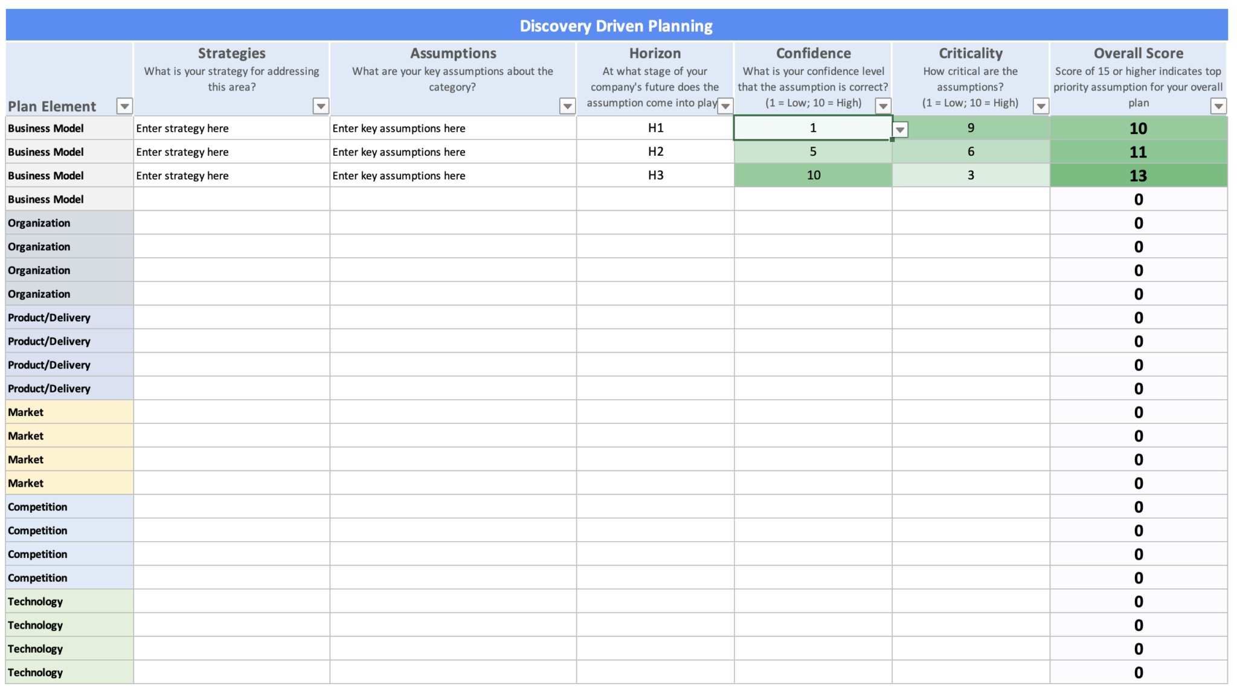
Task: Select the H3 horizon cell
Action: point(655,175)
